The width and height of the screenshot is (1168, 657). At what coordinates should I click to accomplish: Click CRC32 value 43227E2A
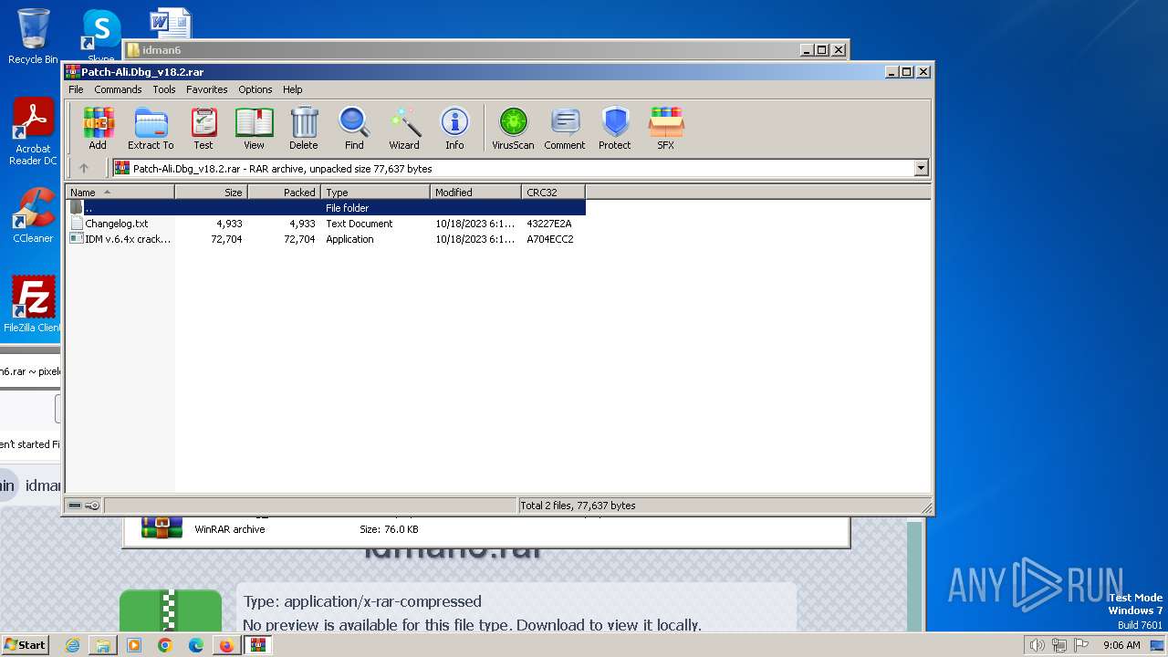pyautogui.click(x=549, y=224)
